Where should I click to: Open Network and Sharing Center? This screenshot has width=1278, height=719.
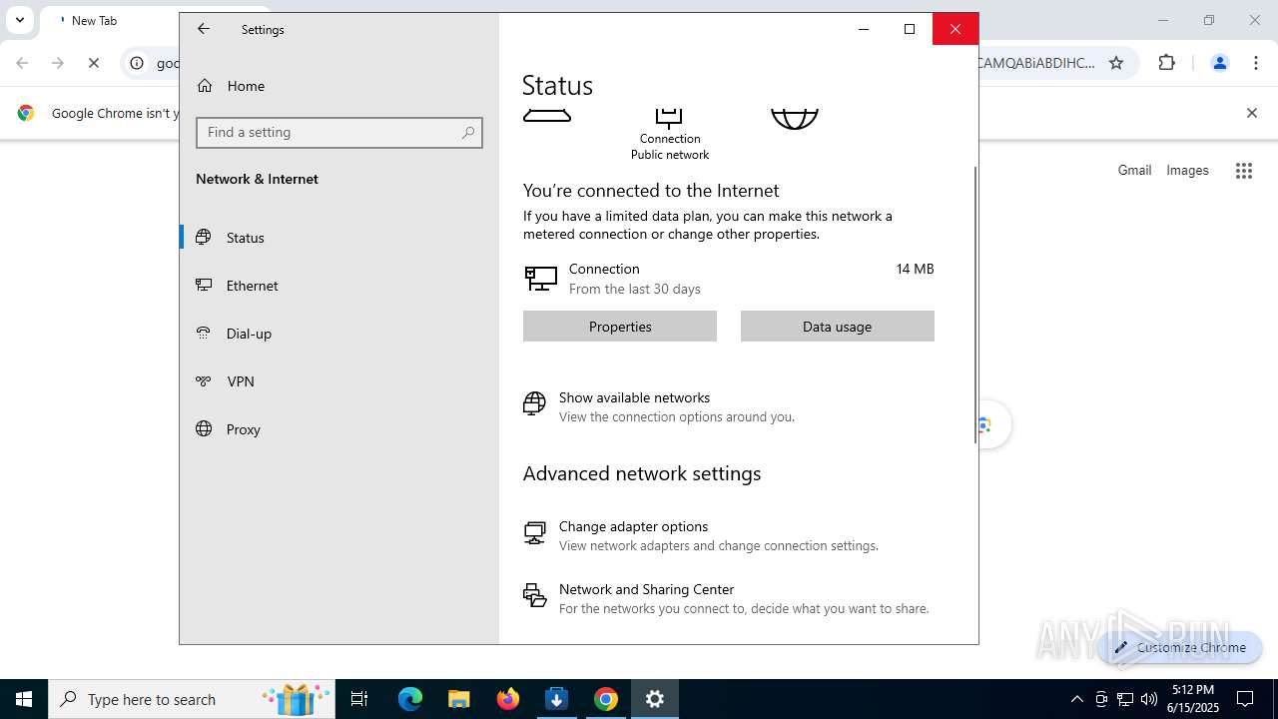pos(646,589)
